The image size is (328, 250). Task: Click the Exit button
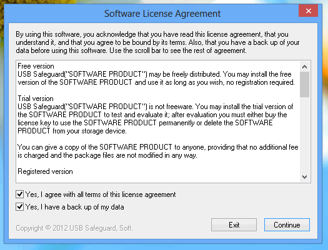(234, 224)
